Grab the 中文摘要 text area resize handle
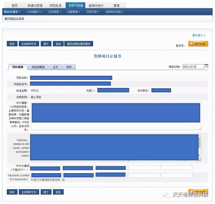 pos(200,129)
